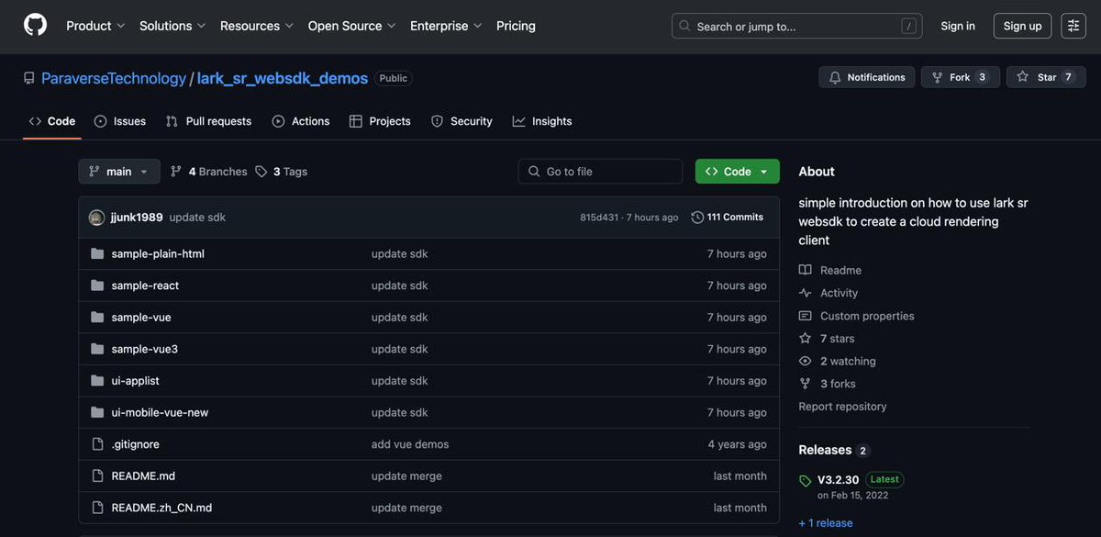
Task: Open the Readme book icon in About
Action: [804, 269]
